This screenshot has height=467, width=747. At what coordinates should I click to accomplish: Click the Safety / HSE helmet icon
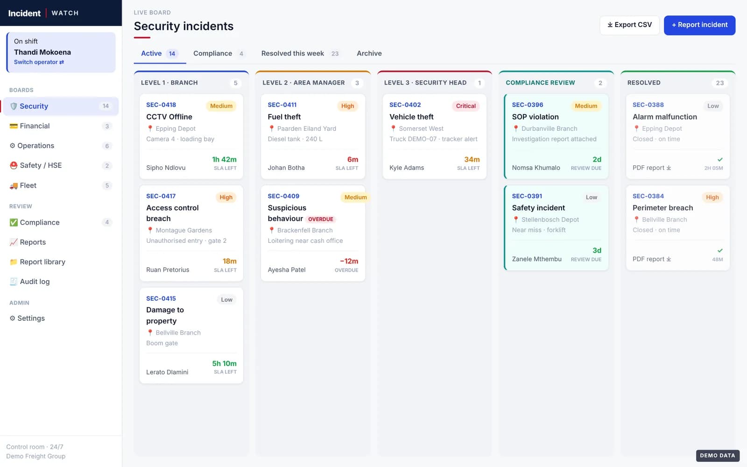(14, 165)
